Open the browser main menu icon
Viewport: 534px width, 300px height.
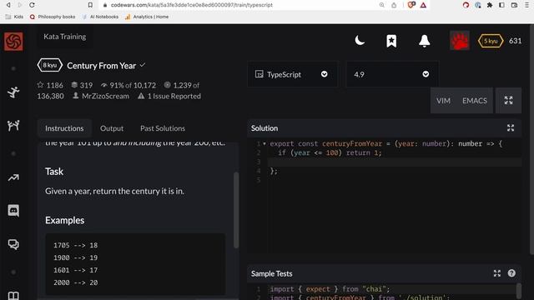tap(526, 5)
